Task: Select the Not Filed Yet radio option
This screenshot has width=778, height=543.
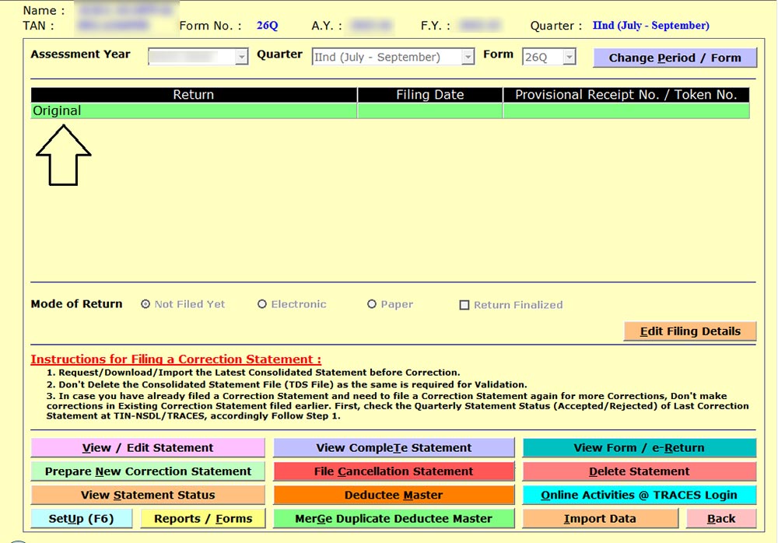Action: (145, 305)
